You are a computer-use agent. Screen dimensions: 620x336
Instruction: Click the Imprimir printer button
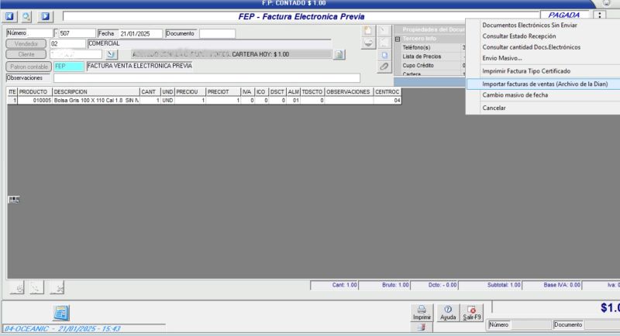point(422,312)
